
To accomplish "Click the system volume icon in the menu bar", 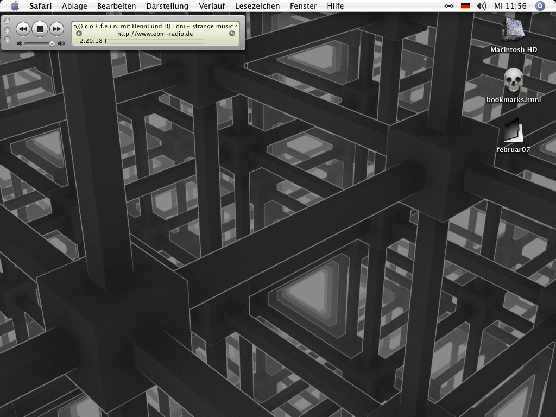I will coord(481,6).
